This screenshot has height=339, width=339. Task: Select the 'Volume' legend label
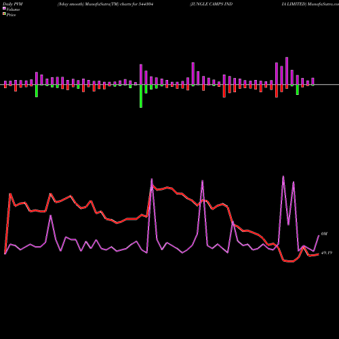13,9
